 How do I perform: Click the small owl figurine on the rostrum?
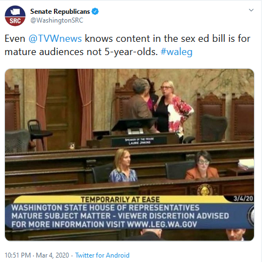coord(72,146)
